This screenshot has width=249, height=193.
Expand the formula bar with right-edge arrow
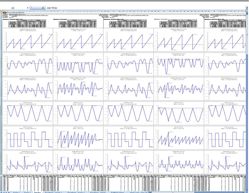(246, 7)
